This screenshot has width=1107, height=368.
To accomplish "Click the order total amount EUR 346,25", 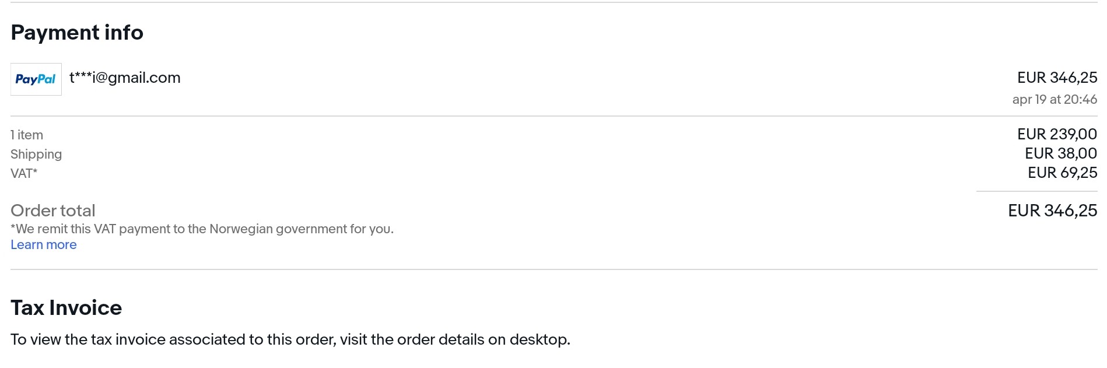I will click(1052, 211).
